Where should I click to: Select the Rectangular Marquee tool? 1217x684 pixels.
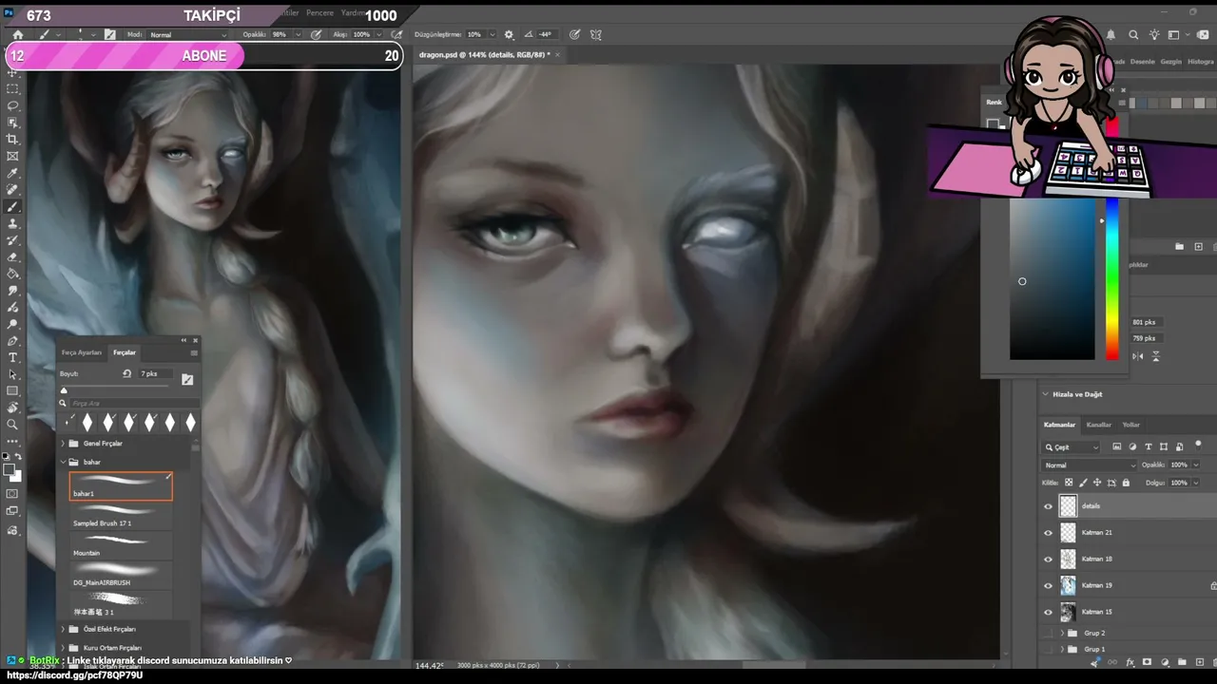(x=13, y=88)
